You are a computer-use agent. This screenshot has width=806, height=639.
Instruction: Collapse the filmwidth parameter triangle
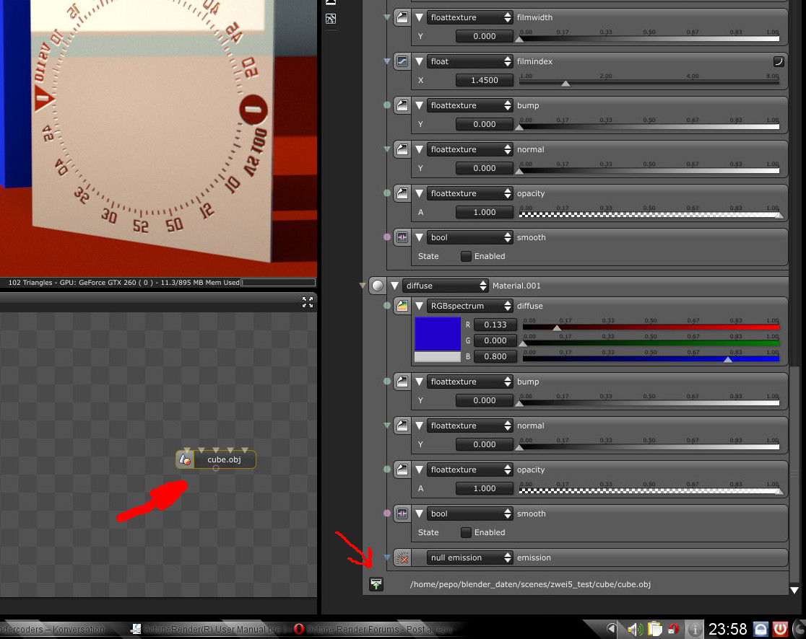click(x=419, y=17)
